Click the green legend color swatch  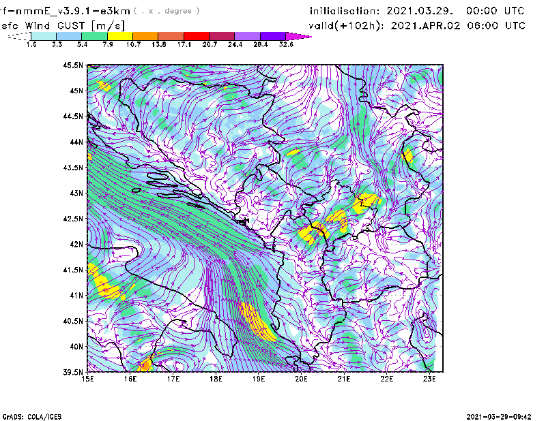click(95, 36)
